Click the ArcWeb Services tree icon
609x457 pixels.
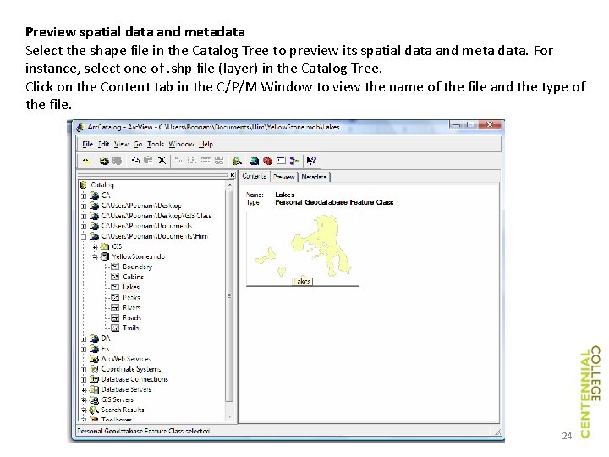(94, 359)
